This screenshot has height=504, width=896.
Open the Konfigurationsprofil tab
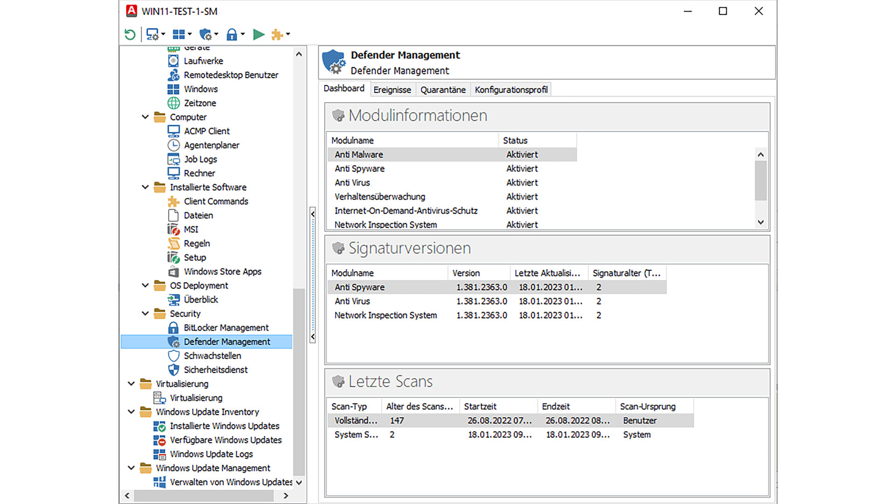pyautogui.click(x=511, y=90)
